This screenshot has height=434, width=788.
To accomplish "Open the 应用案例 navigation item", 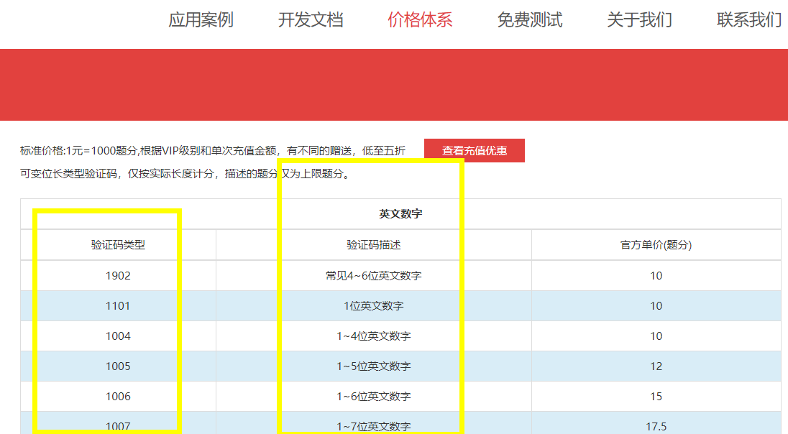I will click(201, 20).
